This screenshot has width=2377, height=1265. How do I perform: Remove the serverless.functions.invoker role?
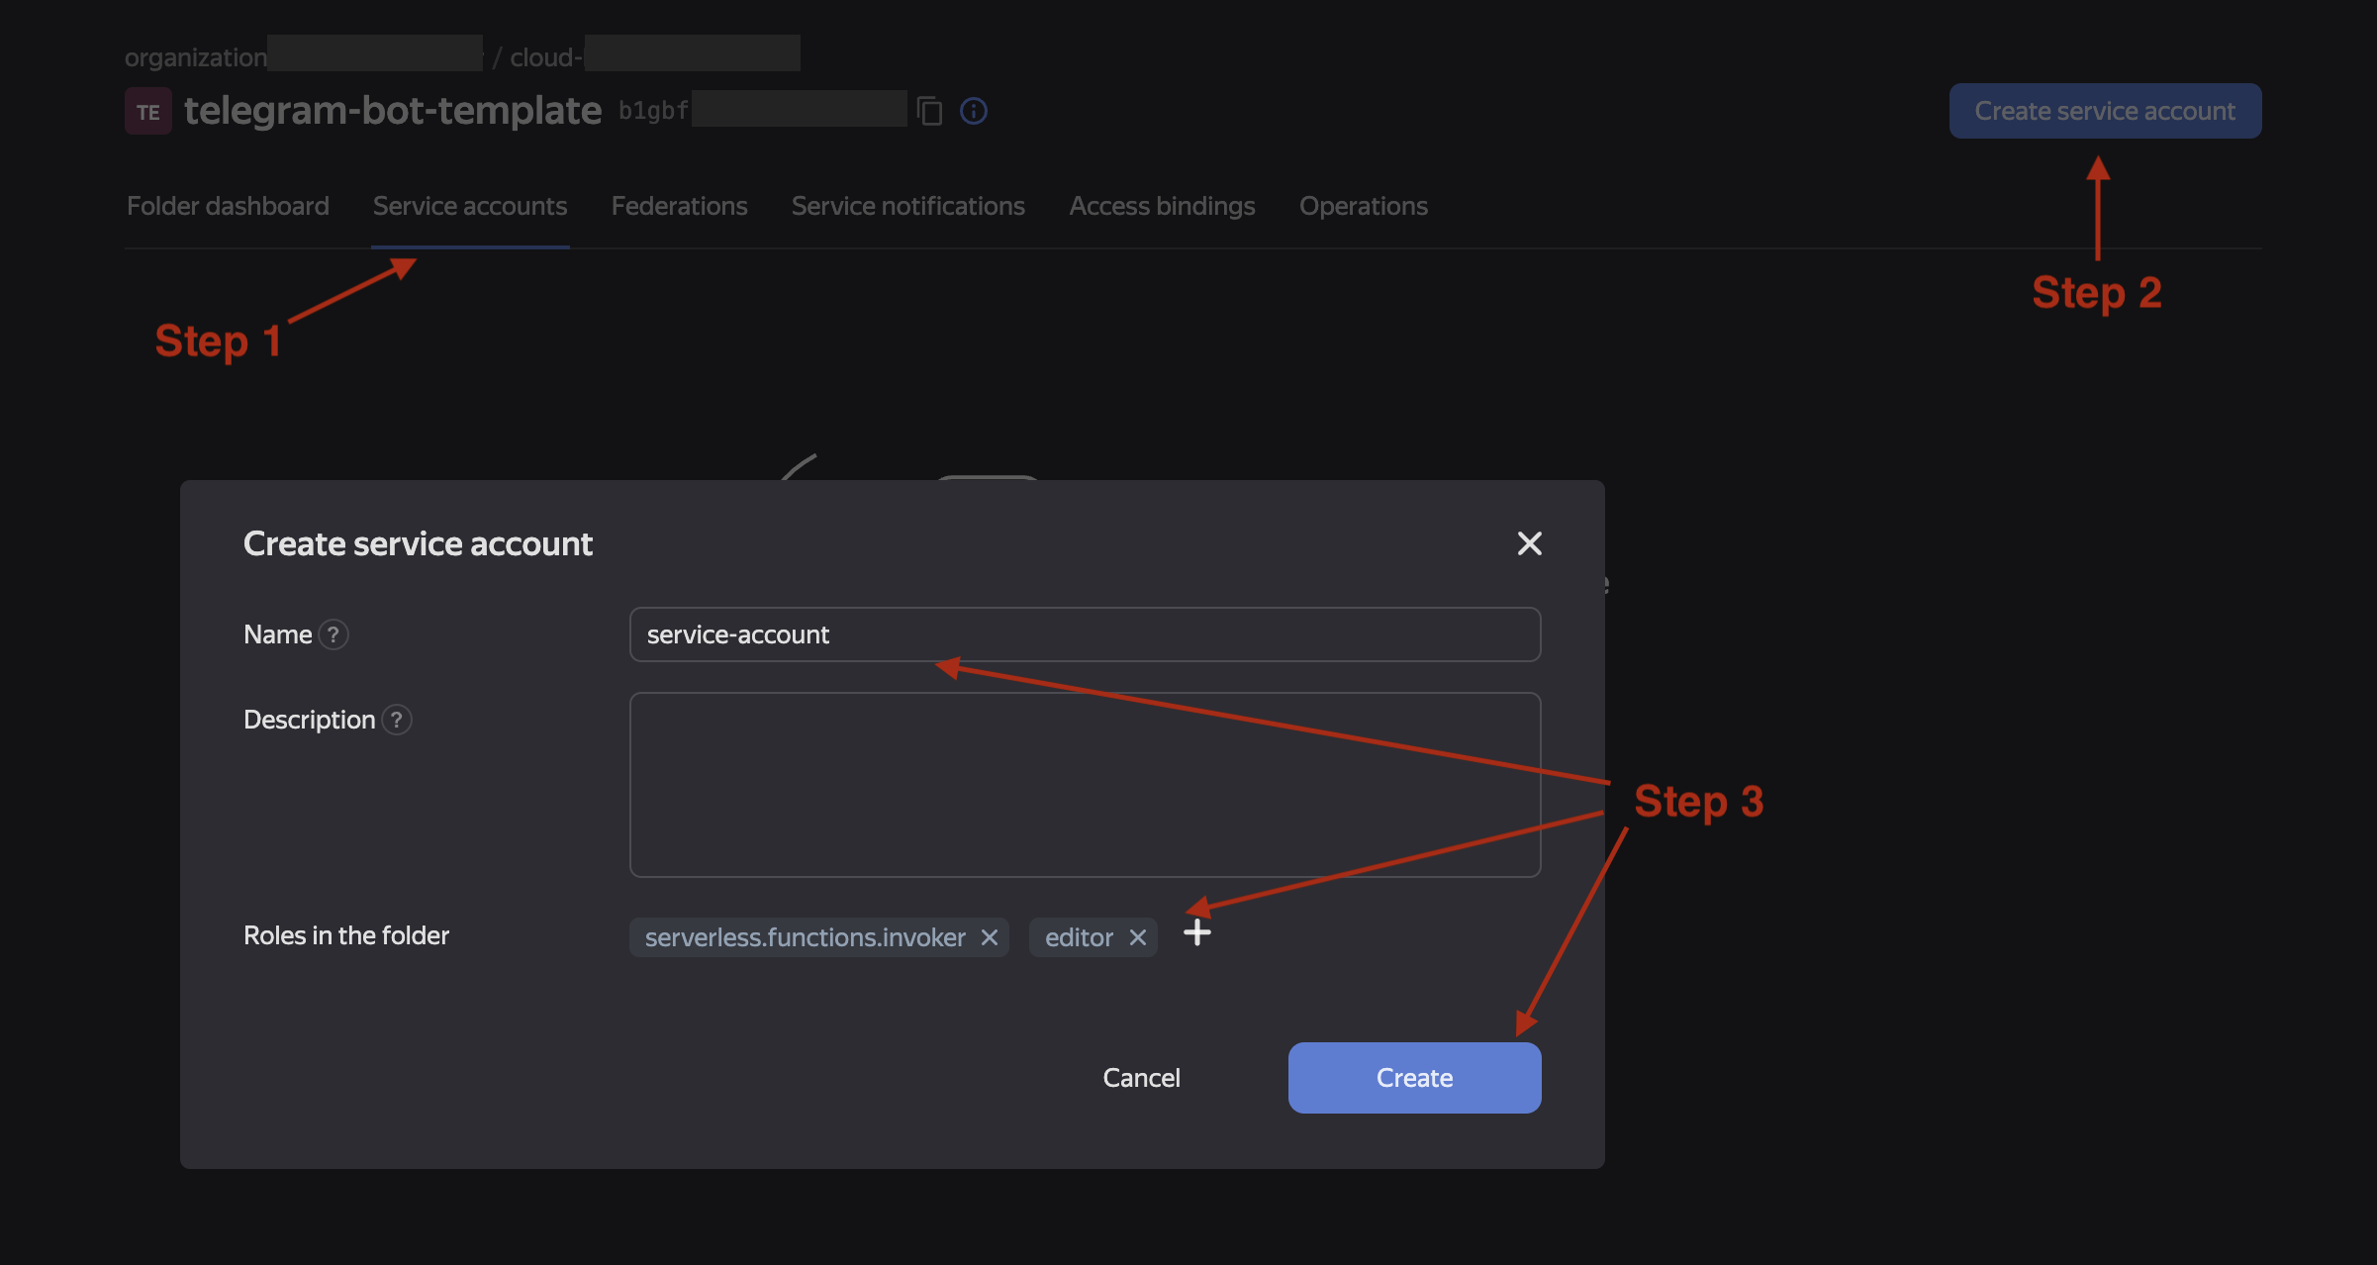(x=989, y=937)
